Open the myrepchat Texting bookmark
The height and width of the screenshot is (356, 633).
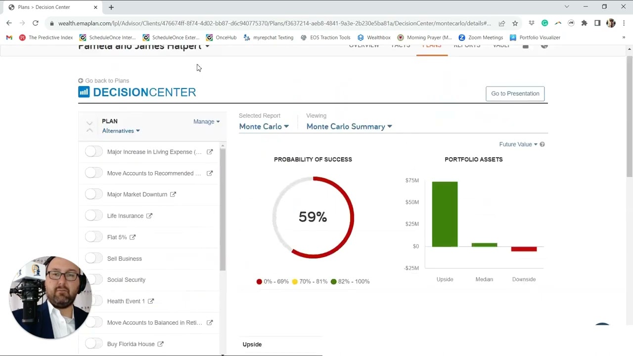pyautogui.click(x=269, y=38)
